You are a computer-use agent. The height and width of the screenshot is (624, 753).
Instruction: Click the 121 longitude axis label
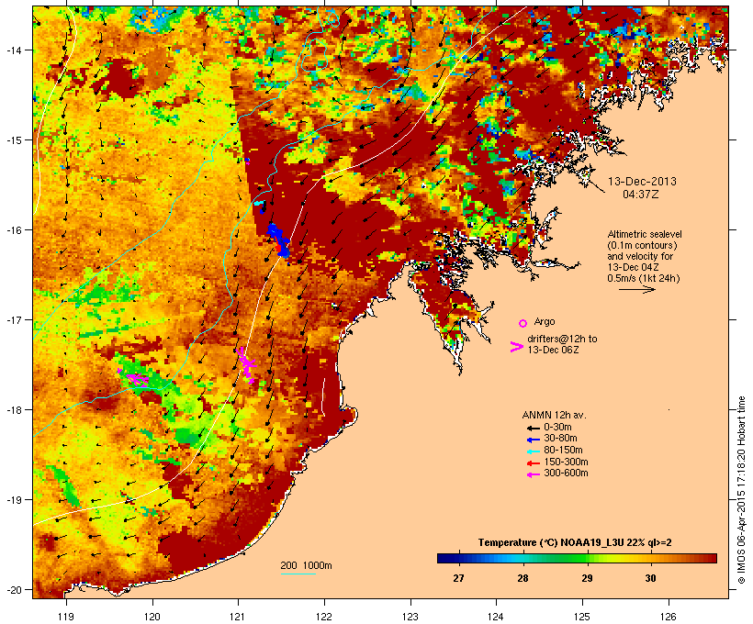[238, 617]
